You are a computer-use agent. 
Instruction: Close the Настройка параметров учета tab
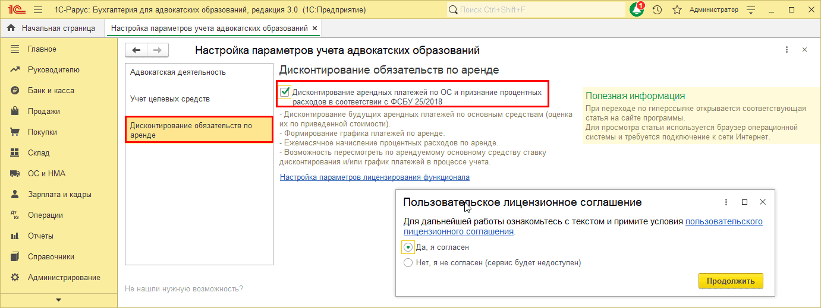pyautogui.click(x=314, y=28)
